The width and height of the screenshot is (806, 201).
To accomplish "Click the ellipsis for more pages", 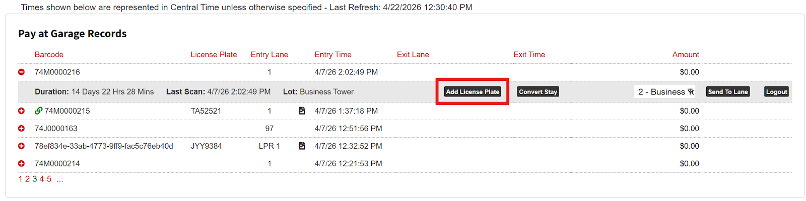I will tap(60, 179).
